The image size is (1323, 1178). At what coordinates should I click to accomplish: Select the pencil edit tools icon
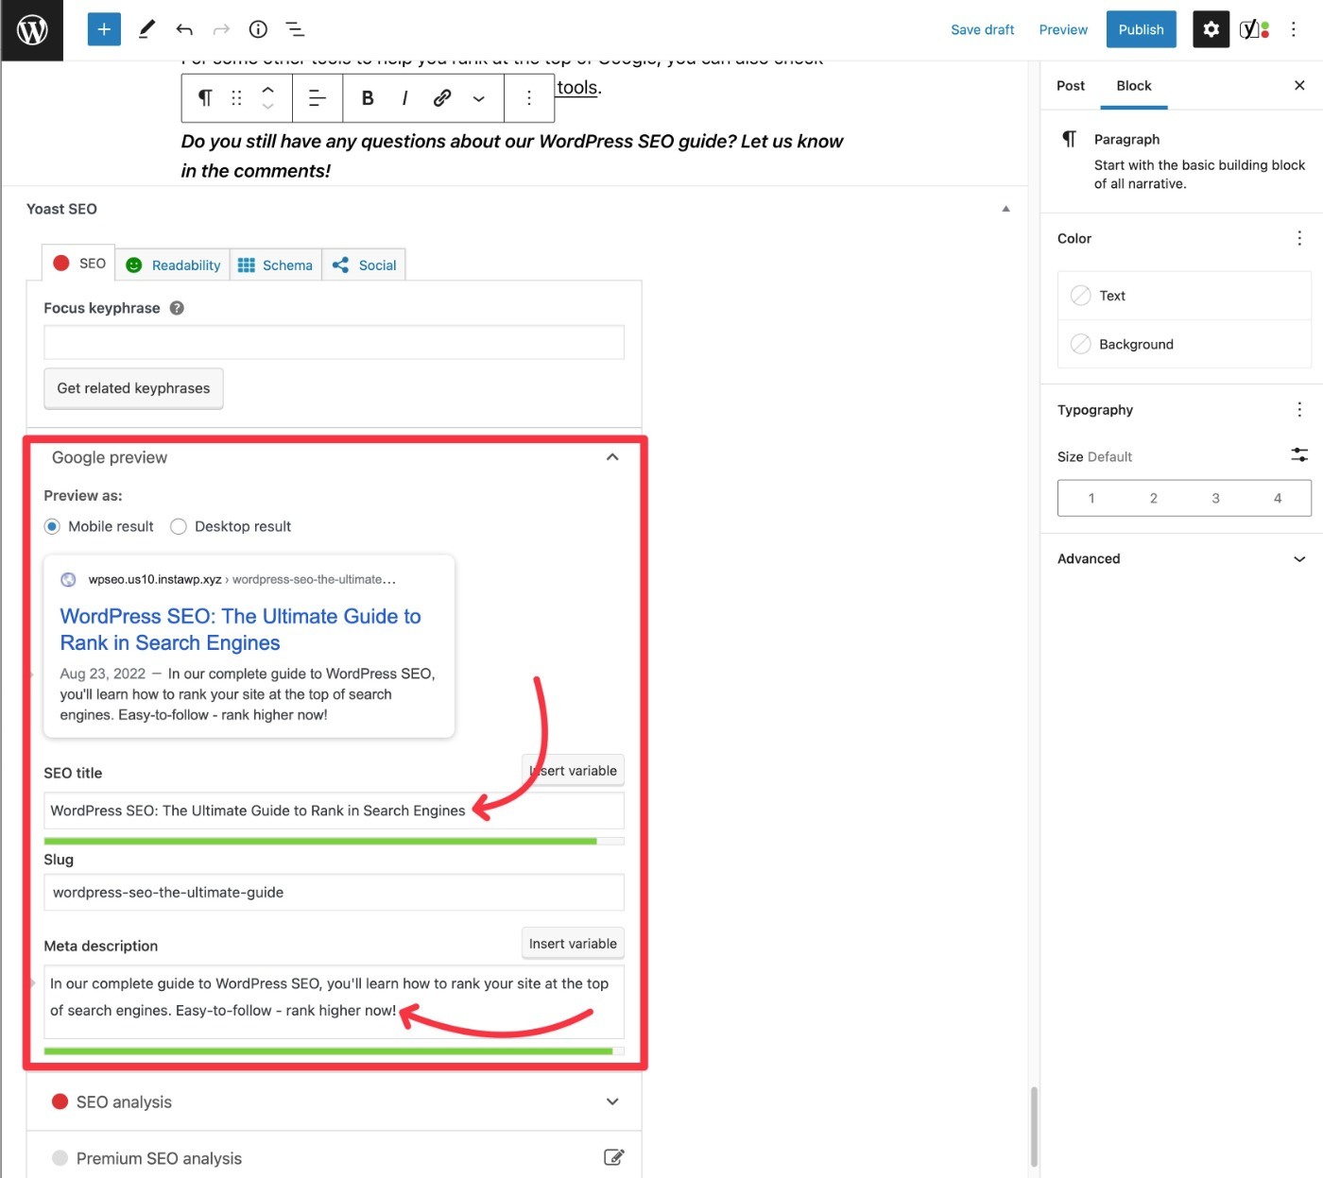click(x=146, y=29)
